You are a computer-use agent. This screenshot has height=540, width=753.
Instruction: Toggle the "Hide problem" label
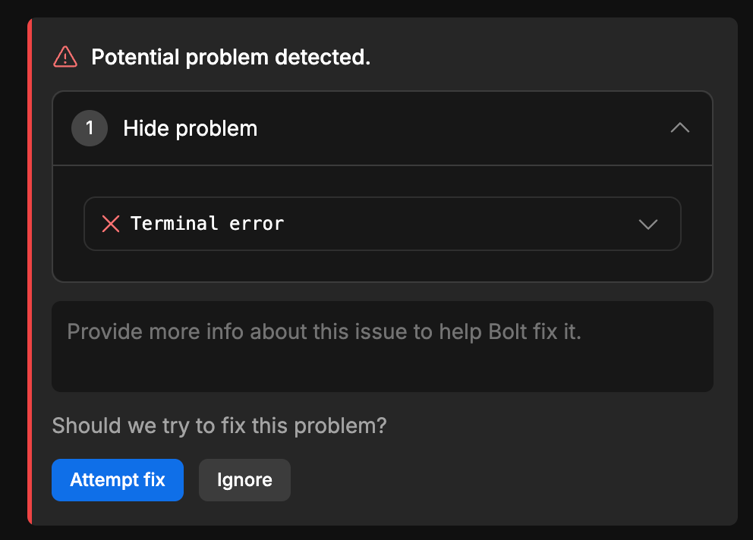point(190,128)
